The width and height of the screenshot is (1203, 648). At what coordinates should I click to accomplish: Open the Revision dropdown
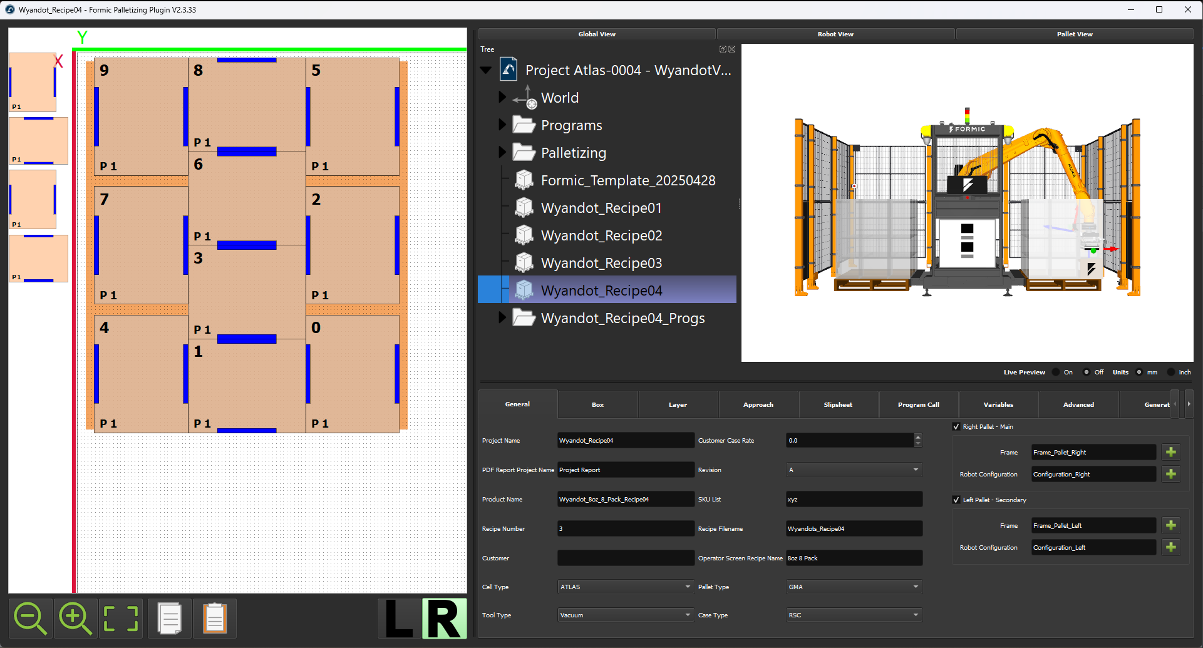[854, 470]
